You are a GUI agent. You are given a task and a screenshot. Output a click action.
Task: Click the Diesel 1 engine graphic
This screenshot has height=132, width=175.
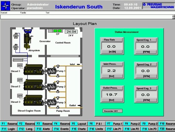tap(34, 70)
